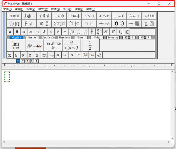Insert the square brackets template from the small bar
This screenshot has width=176, height=149.
point(79,32)
